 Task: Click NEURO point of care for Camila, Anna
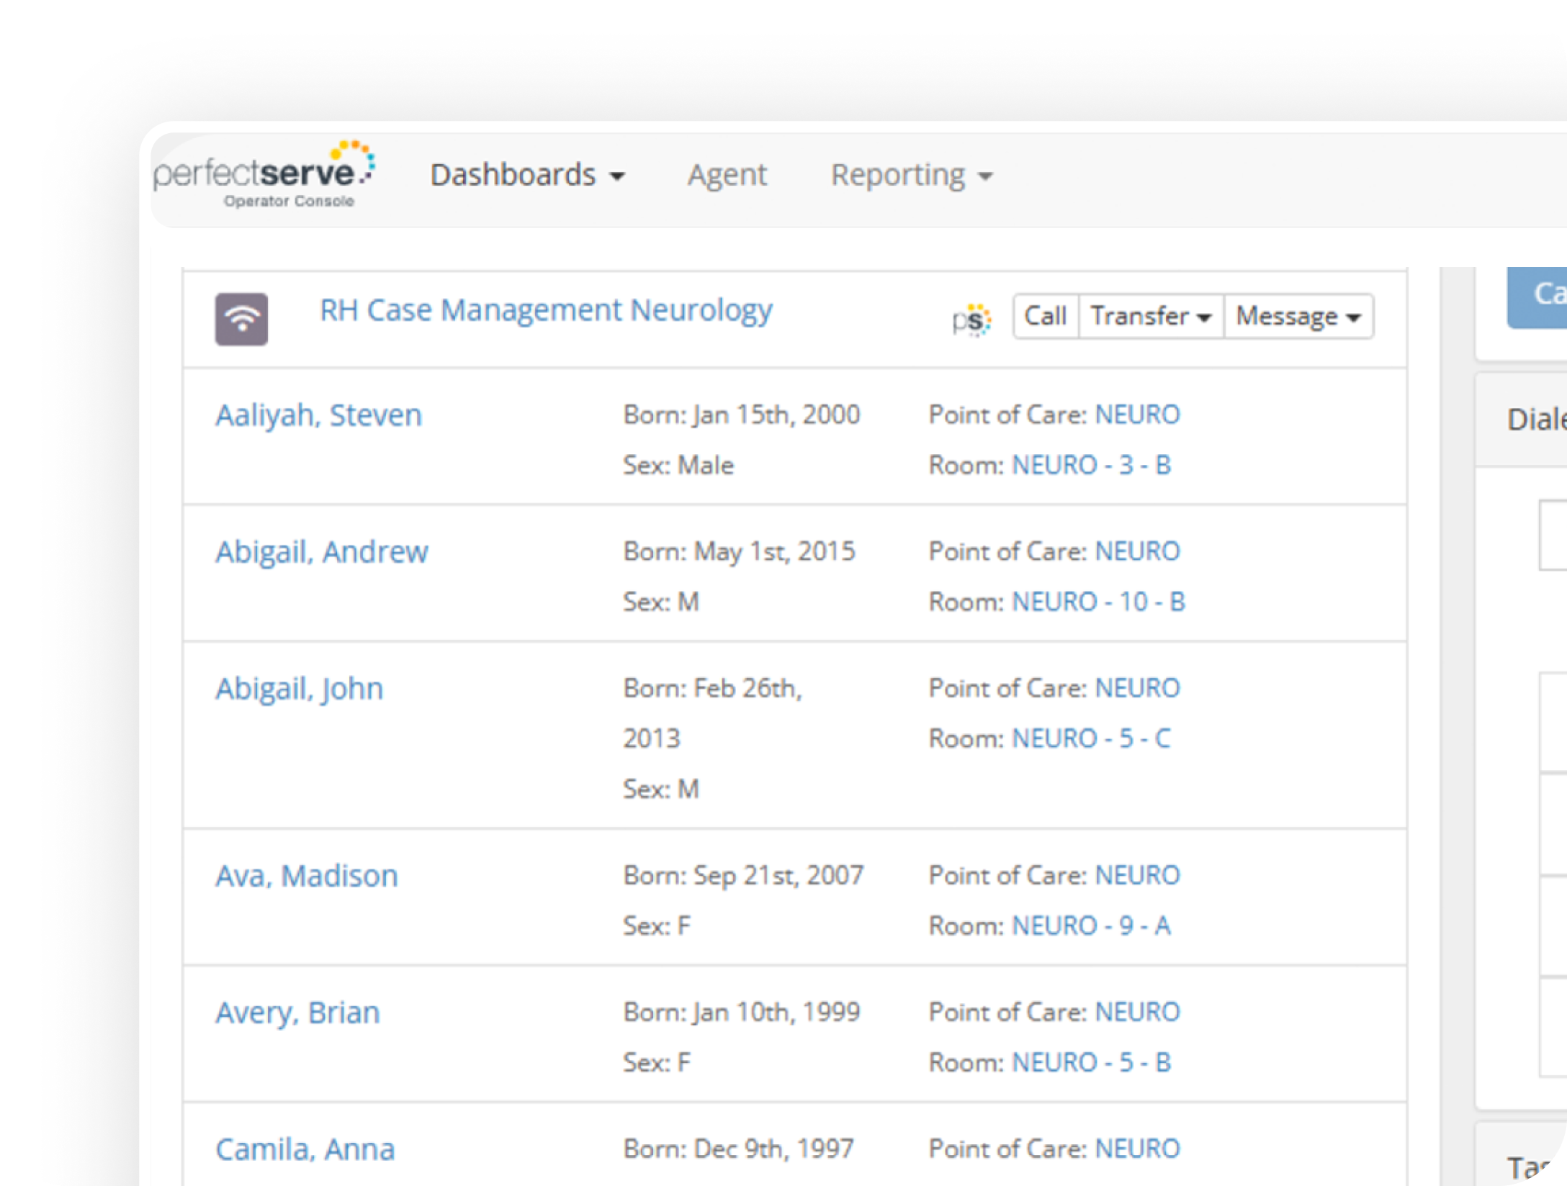point(1138,1149)
